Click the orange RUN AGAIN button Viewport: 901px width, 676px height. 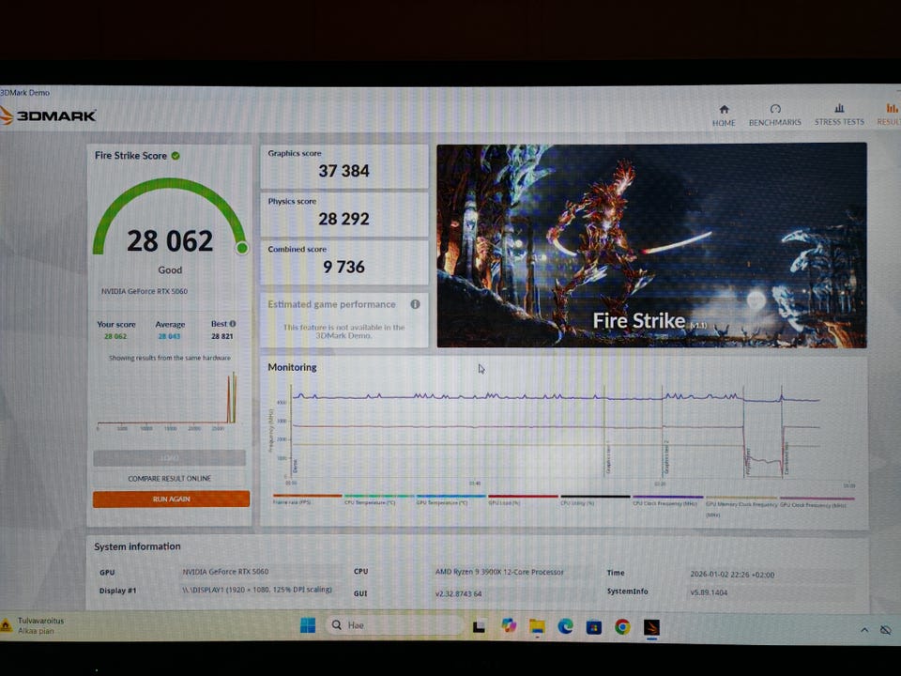[x=171, y=499]
